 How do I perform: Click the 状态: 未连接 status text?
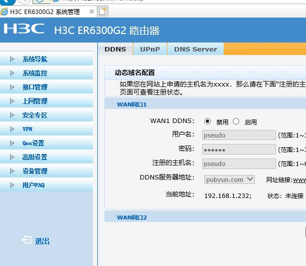(x=285, y=196)
